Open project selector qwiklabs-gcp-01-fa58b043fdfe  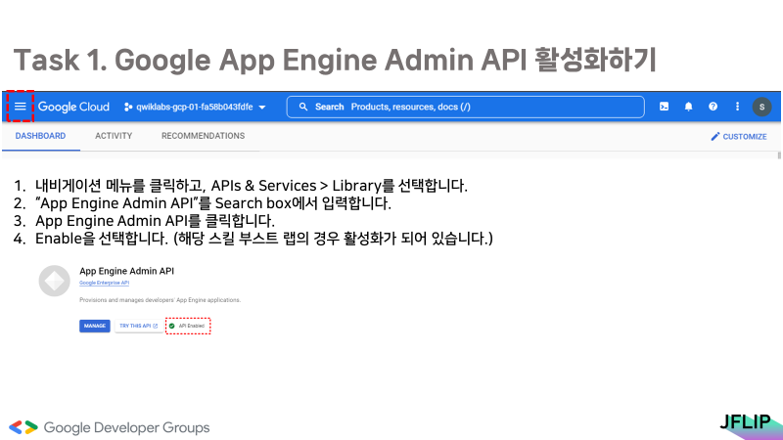click(x=195, y=107)
